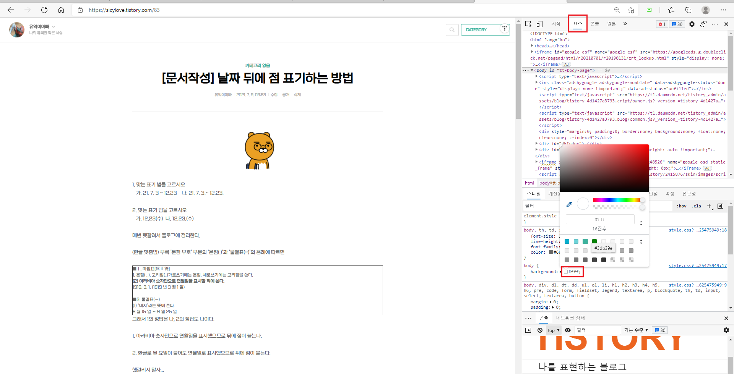Select the 스타일 styles tab
Screen dimensions: 734x374
(x=534, y=194)
